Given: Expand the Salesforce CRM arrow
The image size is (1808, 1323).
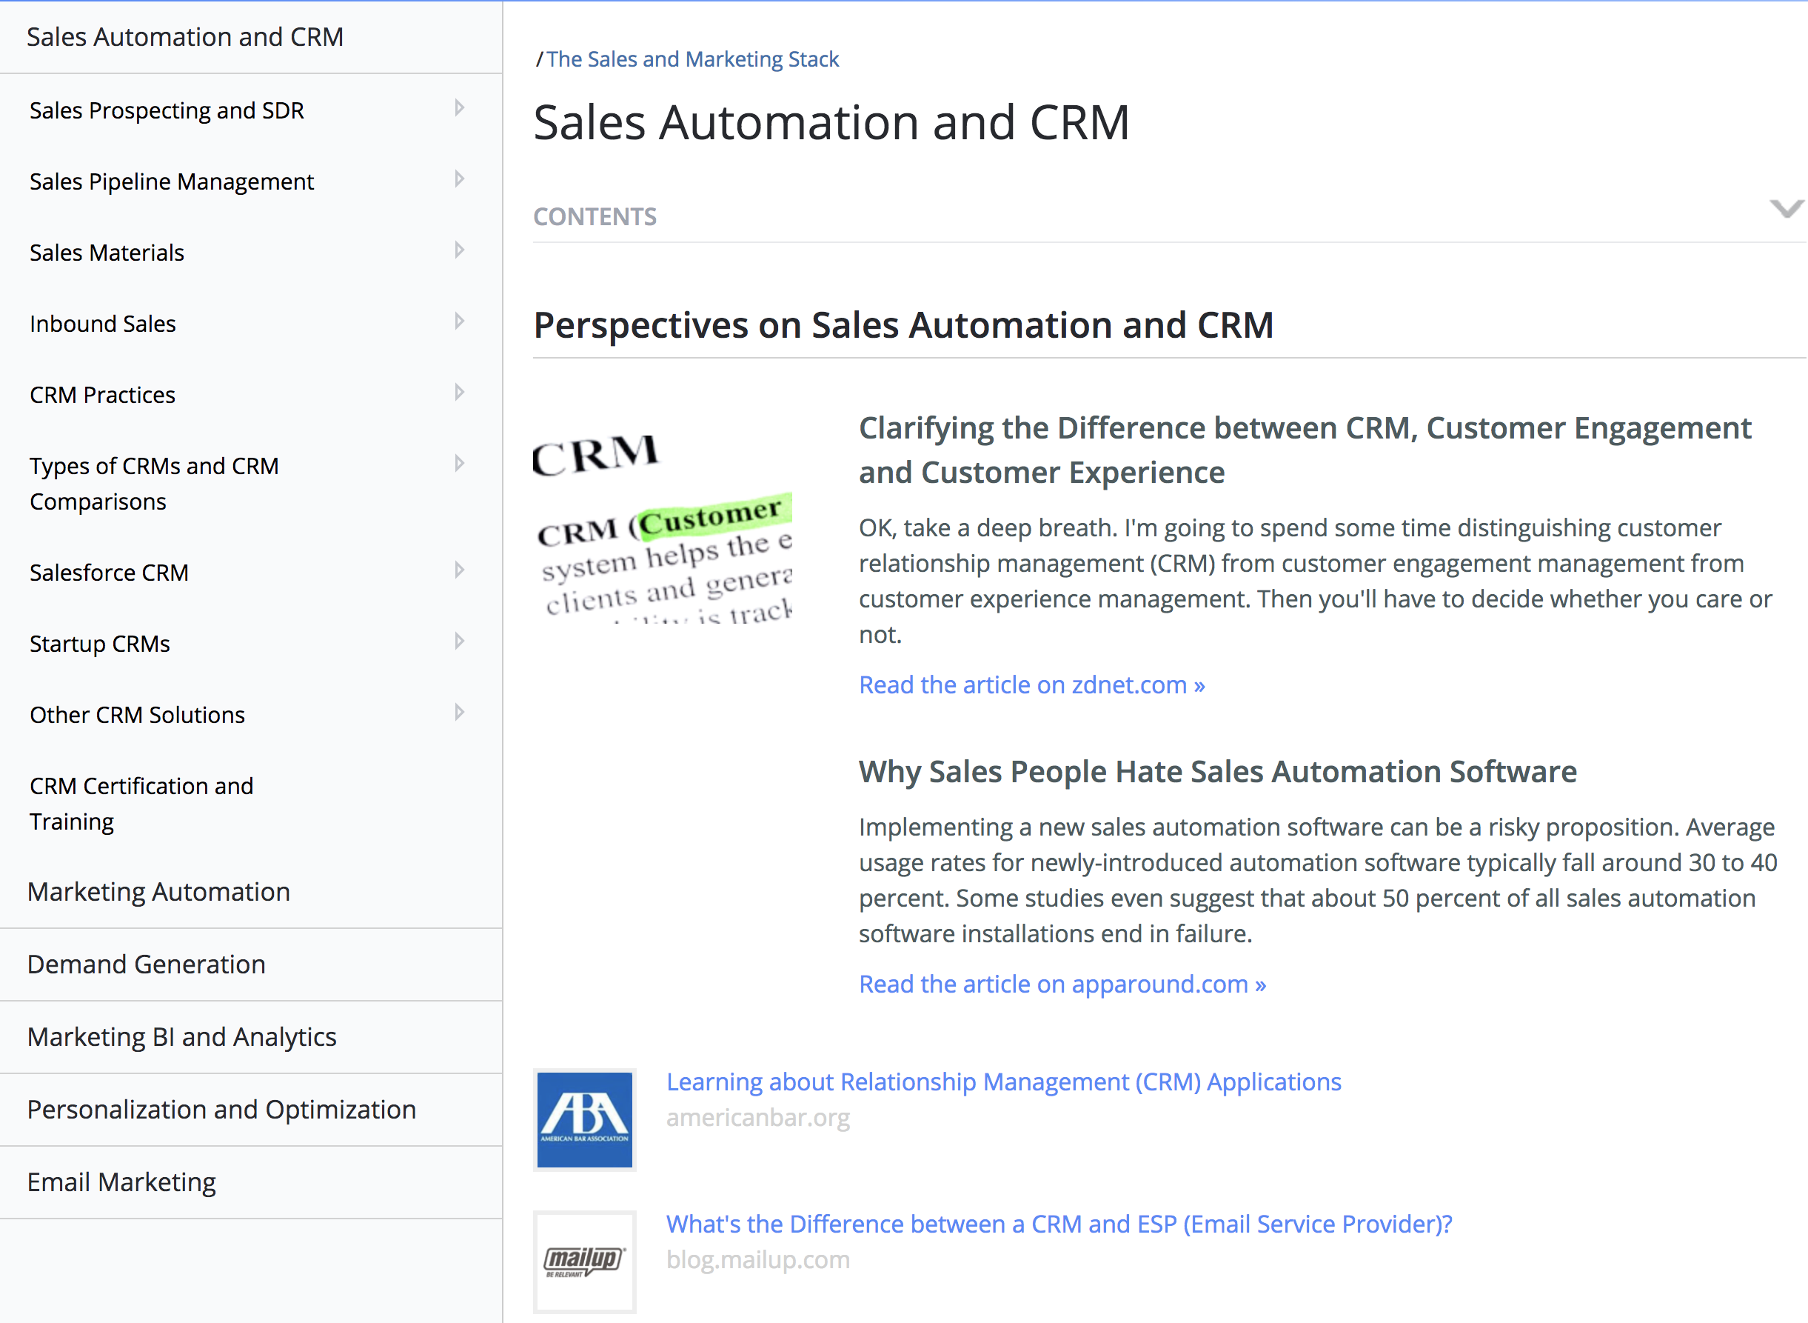Looking at the screenshot, I should click(x=458, y=570).
